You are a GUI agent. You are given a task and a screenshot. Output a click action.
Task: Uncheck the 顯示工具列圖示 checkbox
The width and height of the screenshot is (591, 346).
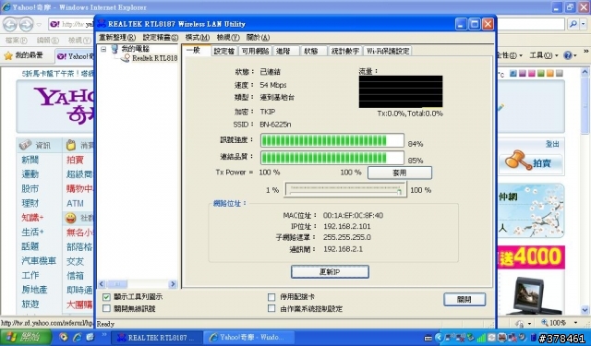tap(106, 297)
